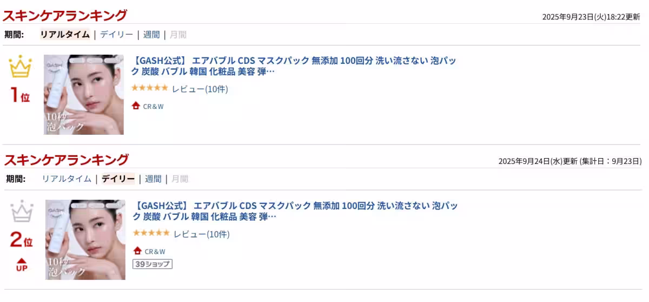Open レビュー(10件) for the rank 1 product

200,89
